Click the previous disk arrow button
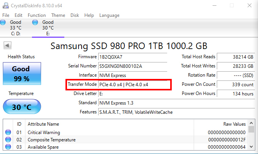Image resolution: width=258 pixels, height=154 pixels. 7,46
